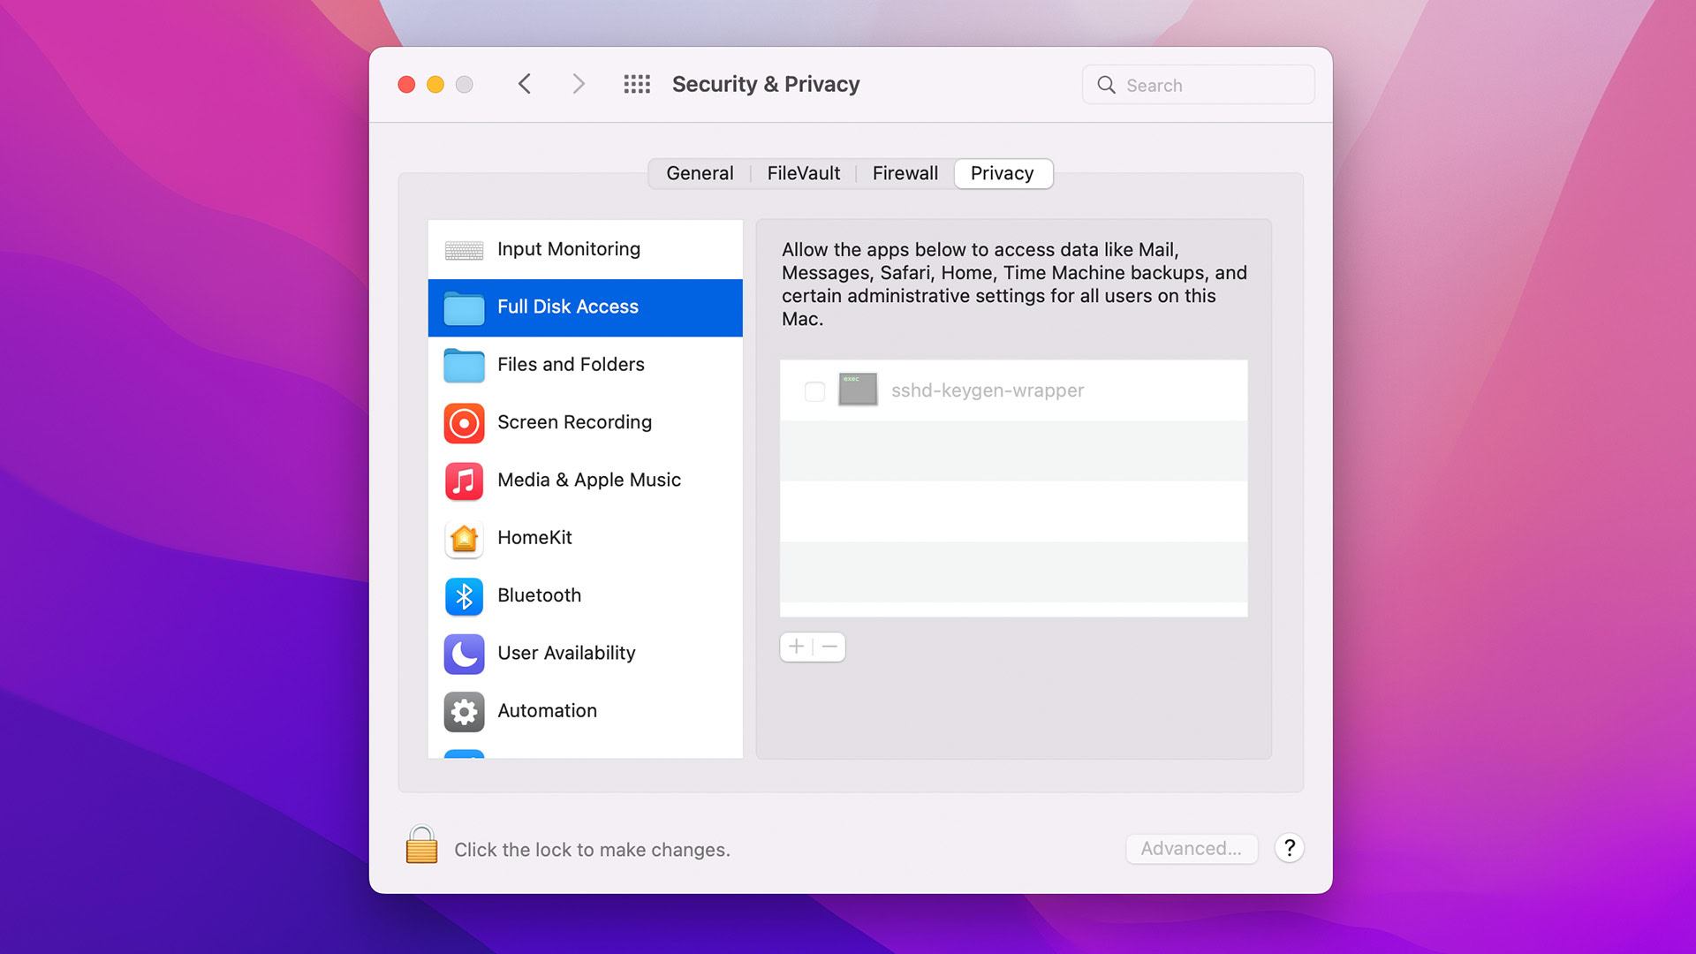This screenshot has height=954, width=1696.
Task: Select User Availability moon icon
Action: pos(464,654)
